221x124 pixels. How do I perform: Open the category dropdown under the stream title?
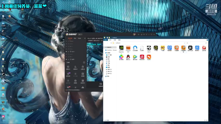(93, 41)
